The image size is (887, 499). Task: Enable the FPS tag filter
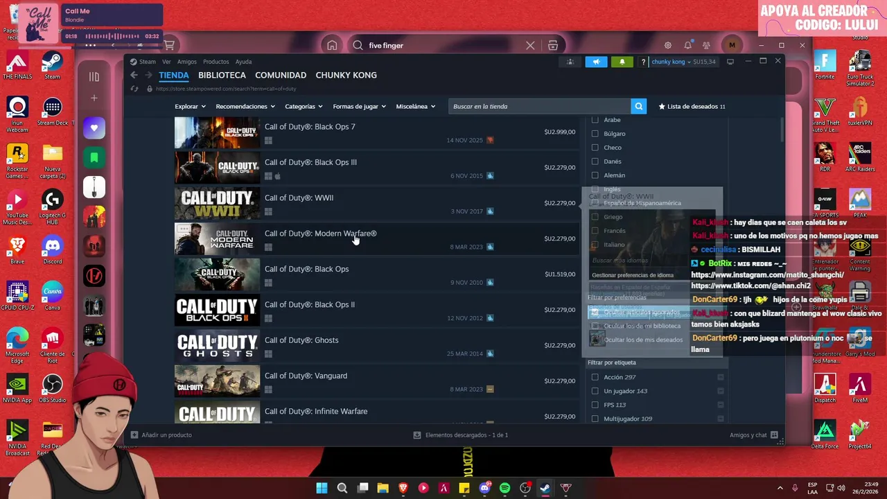(x=595, y=405)
